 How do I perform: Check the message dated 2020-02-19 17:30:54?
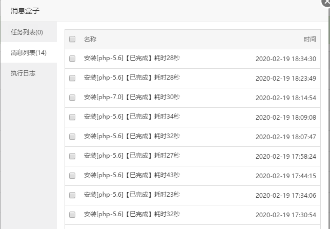coord(72,215)
